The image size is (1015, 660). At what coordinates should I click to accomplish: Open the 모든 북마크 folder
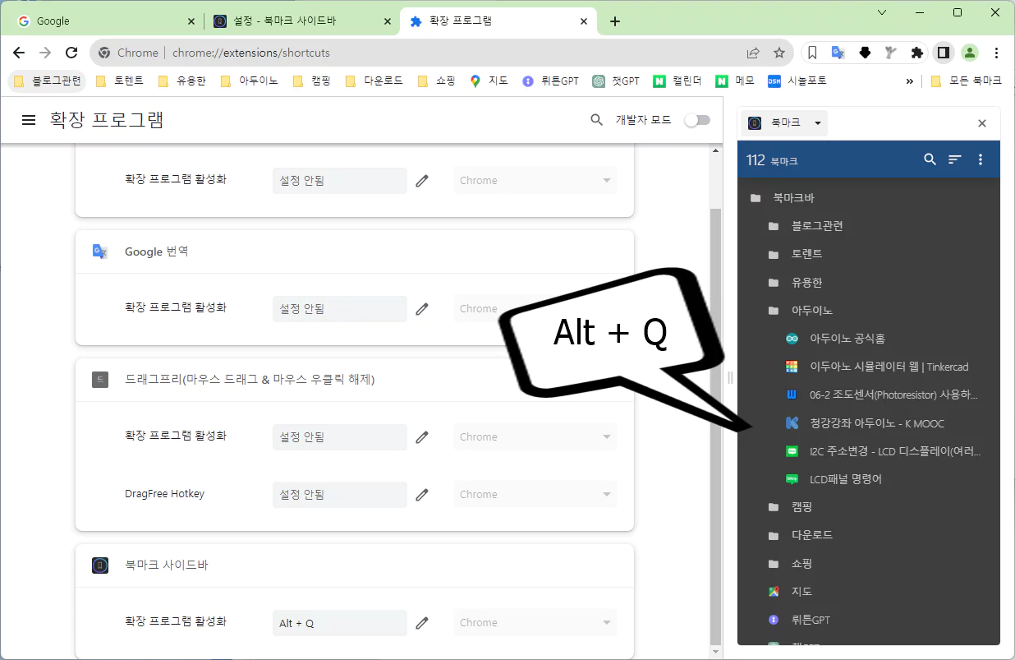pos(967,81)
